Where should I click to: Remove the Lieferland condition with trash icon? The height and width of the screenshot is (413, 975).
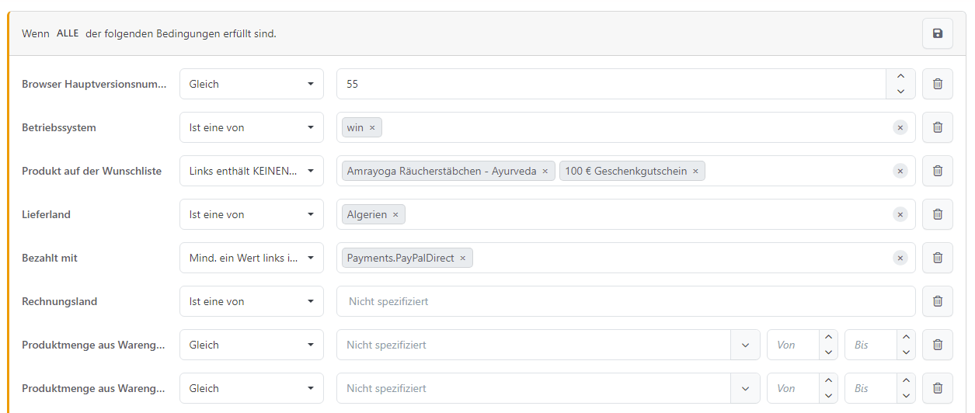point(937,214)
